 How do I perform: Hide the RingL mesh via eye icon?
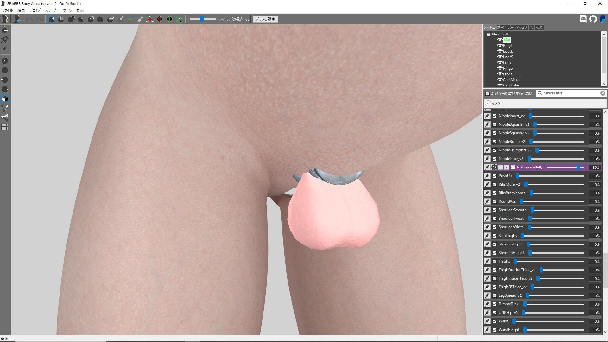tap(500, 46)
